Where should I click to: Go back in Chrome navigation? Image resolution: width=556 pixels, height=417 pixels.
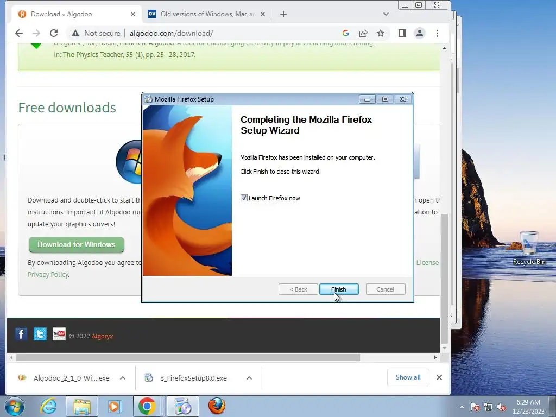point(19,33)
